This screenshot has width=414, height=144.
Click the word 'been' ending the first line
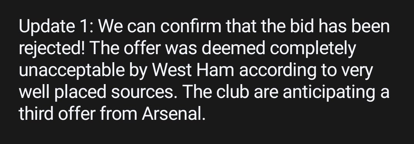[x=372, y=26]
